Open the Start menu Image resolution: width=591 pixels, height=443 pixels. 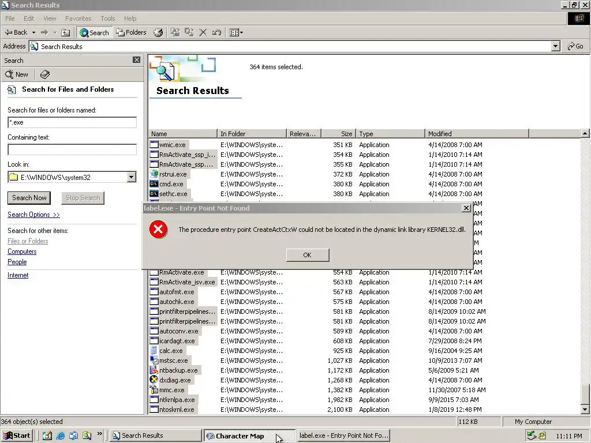[17, 436]
